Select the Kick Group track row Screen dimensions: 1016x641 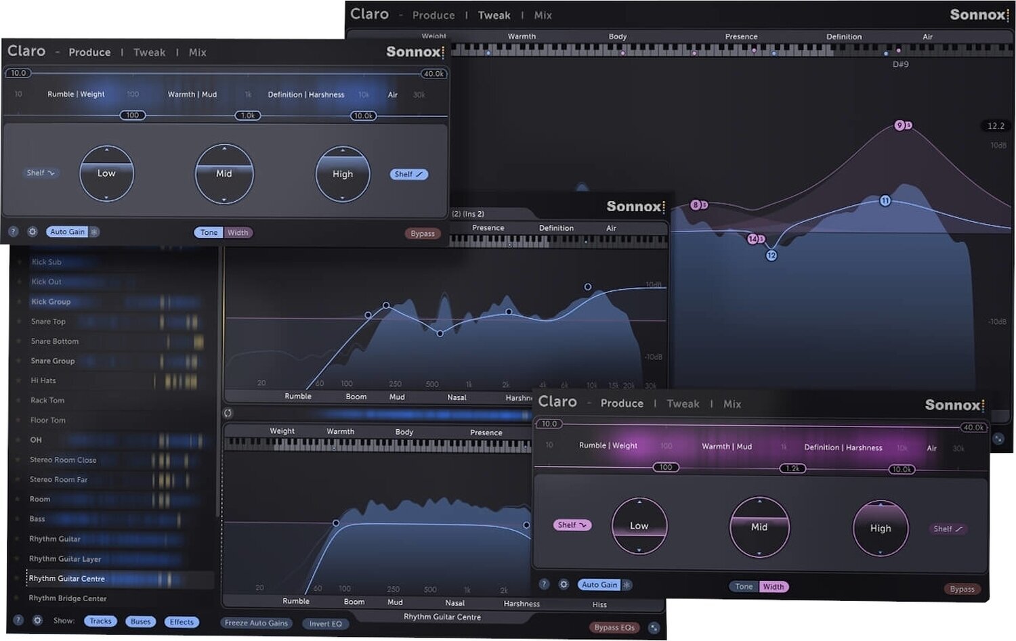114,302
